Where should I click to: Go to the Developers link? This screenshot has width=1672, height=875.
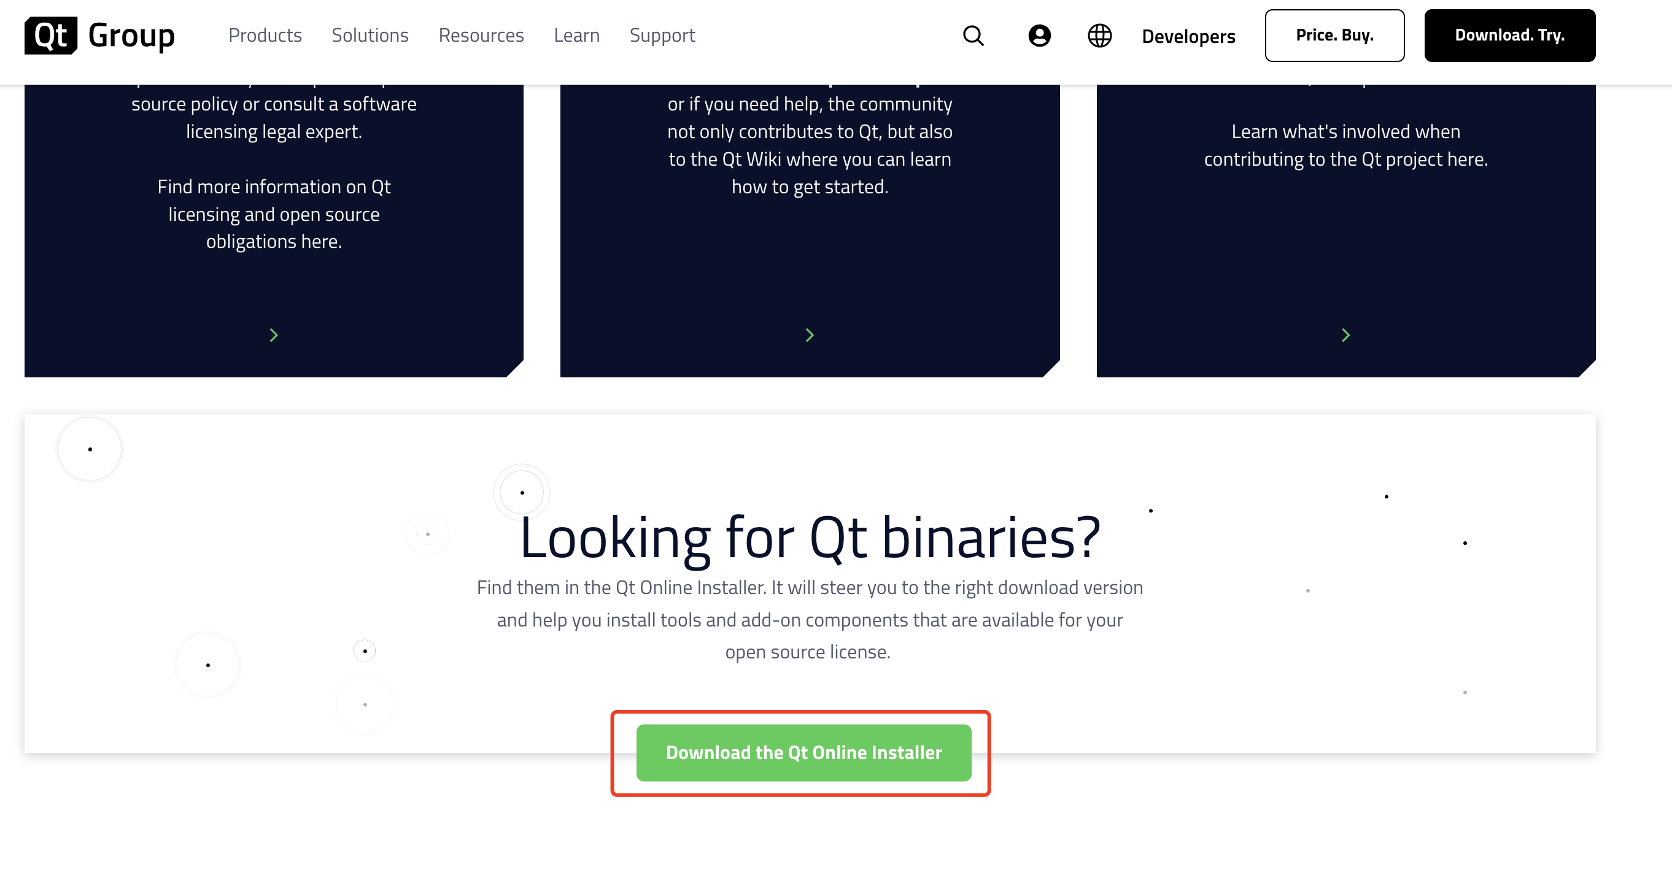[x=1188, y=36]
